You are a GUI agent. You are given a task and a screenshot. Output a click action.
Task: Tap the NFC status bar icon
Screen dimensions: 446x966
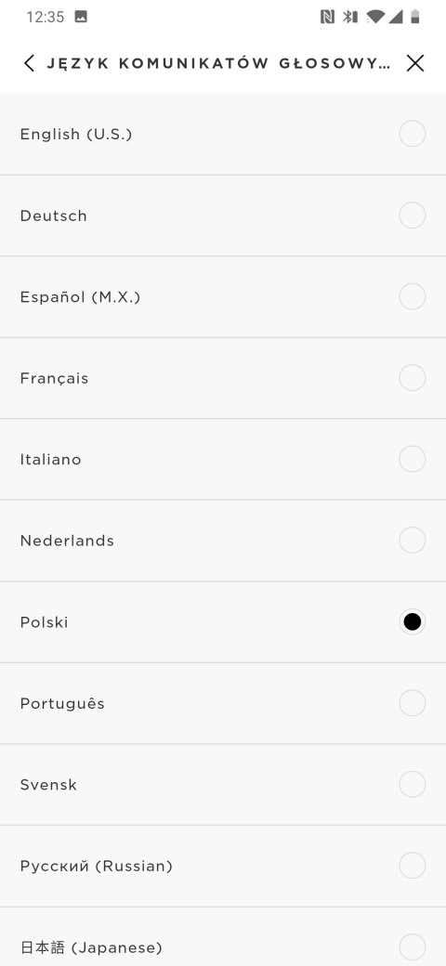pos(328,17)
